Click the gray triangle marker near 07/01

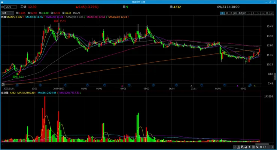[191, 86]
